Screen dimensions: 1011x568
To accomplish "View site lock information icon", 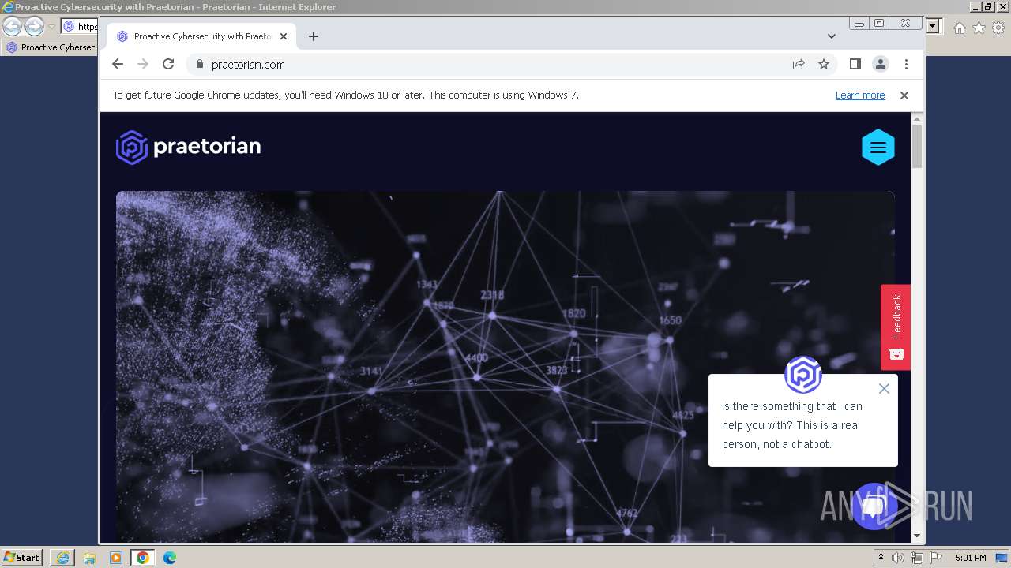I will click(198, 65).
